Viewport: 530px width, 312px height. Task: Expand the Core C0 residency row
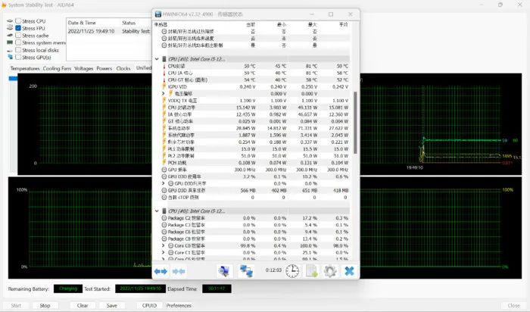[x=163, y=245]
